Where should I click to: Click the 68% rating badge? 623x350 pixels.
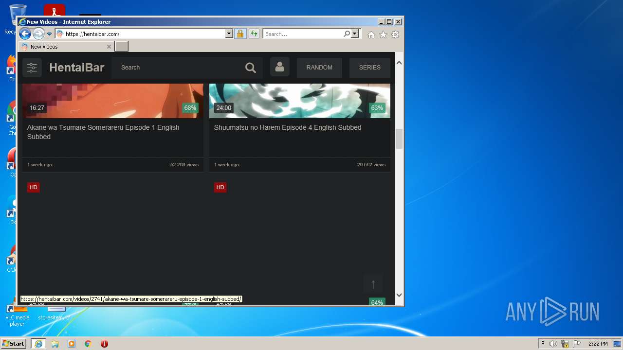click(190, 108)
